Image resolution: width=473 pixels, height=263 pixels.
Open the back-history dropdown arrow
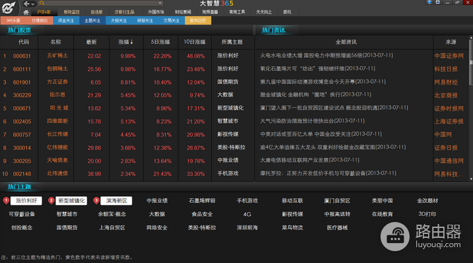pyautogui.click(x=33, y=4)
